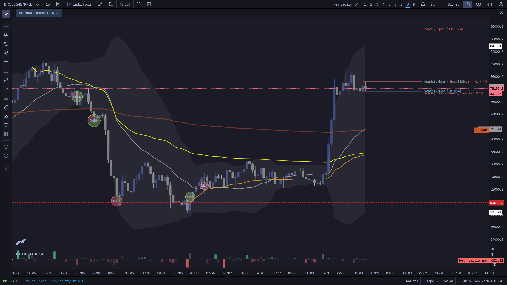Click the V5 is live announcement link
Viewport: 507px width, 285px height.
pyautogui.click(x=55, y=281)
